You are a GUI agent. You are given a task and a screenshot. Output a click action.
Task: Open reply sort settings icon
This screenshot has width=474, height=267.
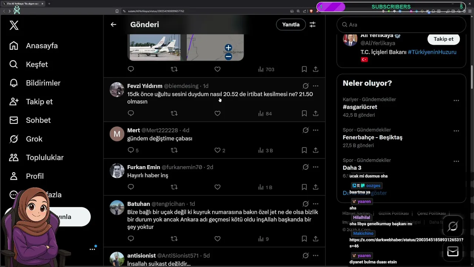coord(313,24)
